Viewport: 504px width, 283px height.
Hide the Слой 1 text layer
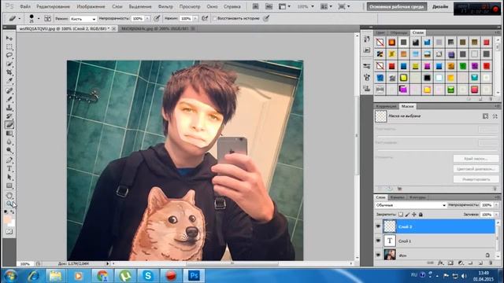[x=378, y=241]
